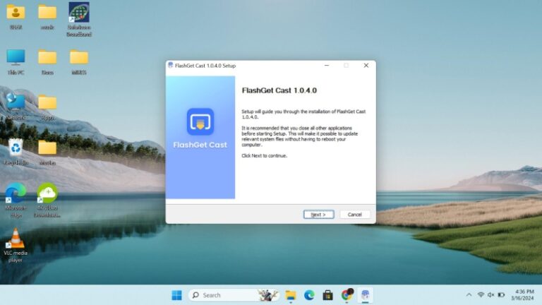Open Edge browser from the taskbar
Viewport: 542px width, 305px height.
[x=309, y=295]
